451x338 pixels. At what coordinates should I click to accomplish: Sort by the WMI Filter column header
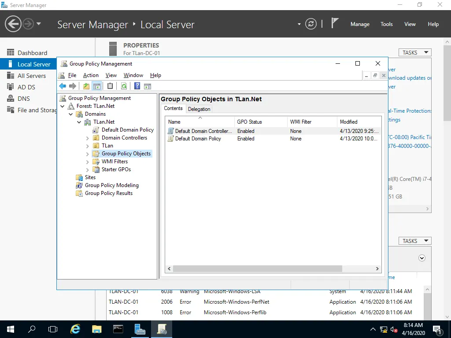(x=312, y=122)
